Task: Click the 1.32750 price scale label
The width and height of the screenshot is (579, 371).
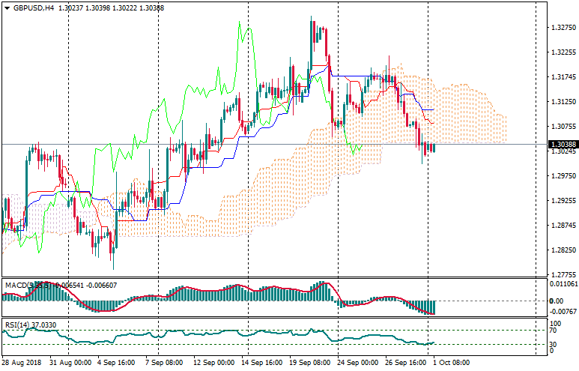Action: pyautogui.click(x=562, y=28)
